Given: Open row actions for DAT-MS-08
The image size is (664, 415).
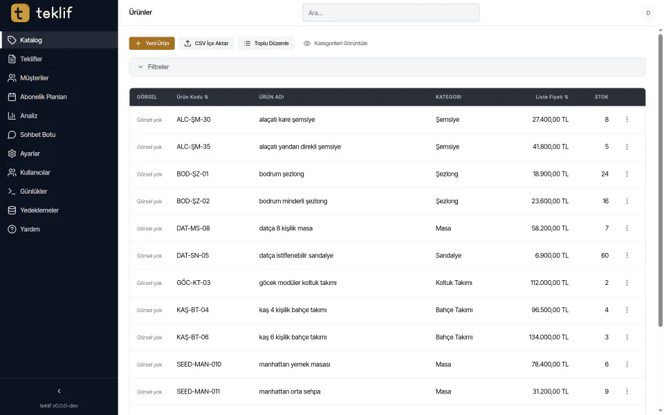Looking at the screenshot, I should tap(627, 228).
